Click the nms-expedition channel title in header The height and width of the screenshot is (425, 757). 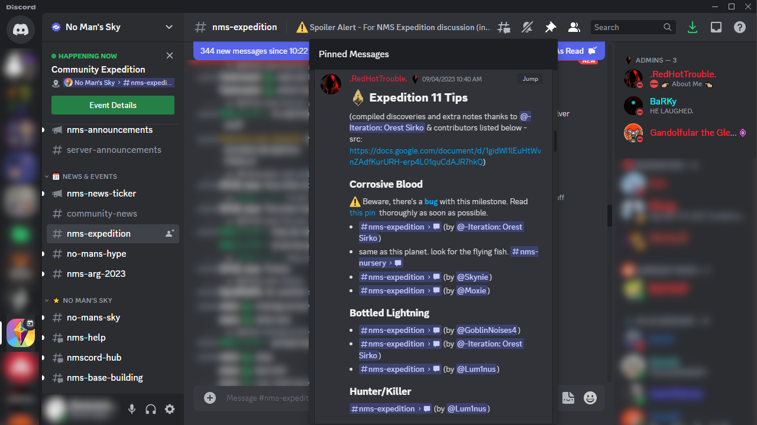244,27
